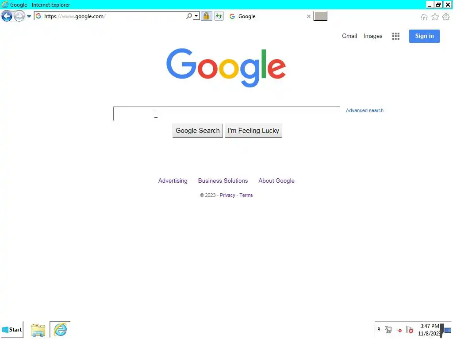The width and height of the screenshot is (453, 339).
Task: Click the Action Center flag tray icon
Action: pos(409,330)
